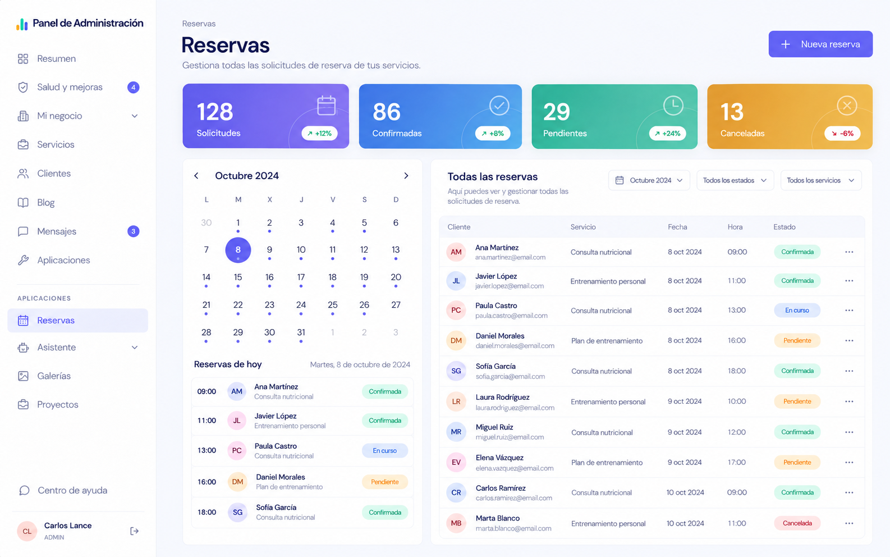Click the Mi negocio building icon
890x557 pixels.
(23, 116)
